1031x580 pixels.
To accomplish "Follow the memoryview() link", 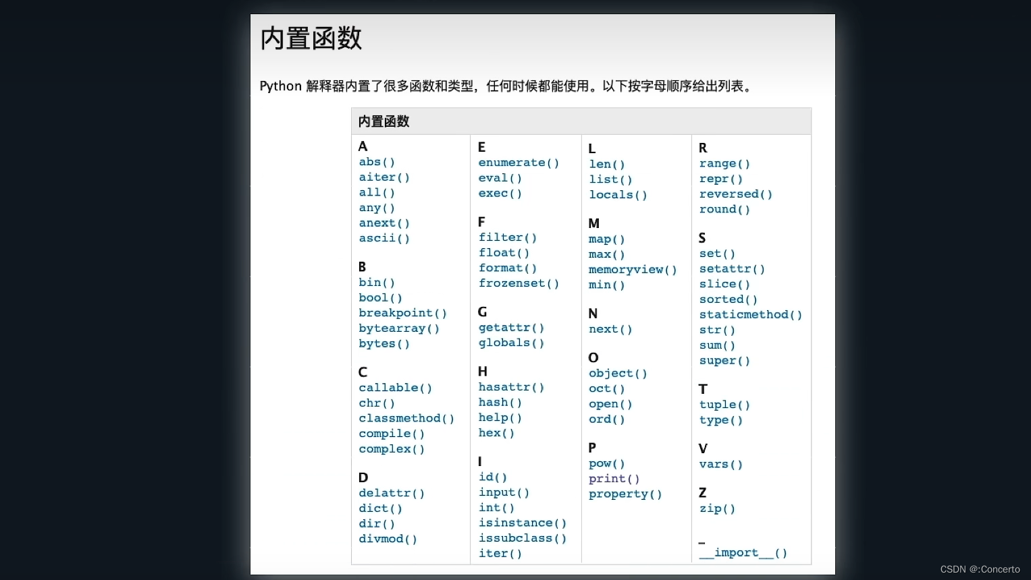I will (x=633, y=270).
